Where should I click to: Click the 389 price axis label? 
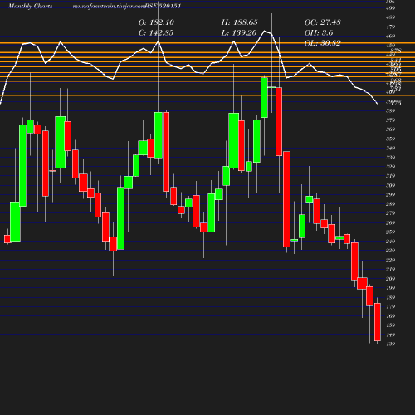pos(390,110)
